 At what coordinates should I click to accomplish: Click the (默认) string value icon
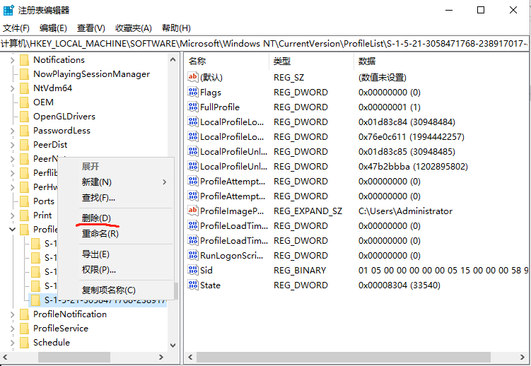[193, 77]
